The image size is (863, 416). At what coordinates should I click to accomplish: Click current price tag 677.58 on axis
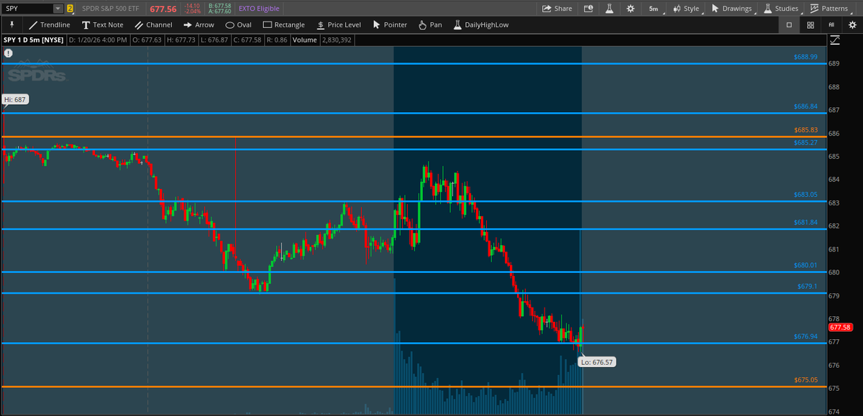[840, 327]
